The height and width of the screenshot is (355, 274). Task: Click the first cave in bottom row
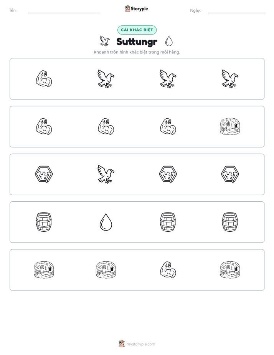[44, 270]
